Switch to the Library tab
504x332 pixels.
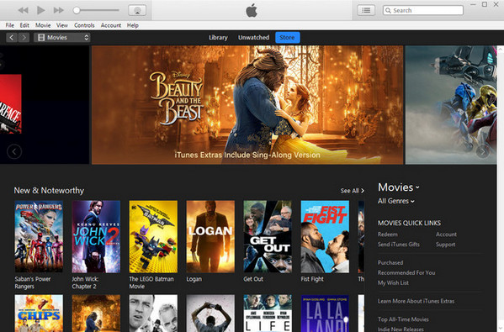tap(218, 38)
